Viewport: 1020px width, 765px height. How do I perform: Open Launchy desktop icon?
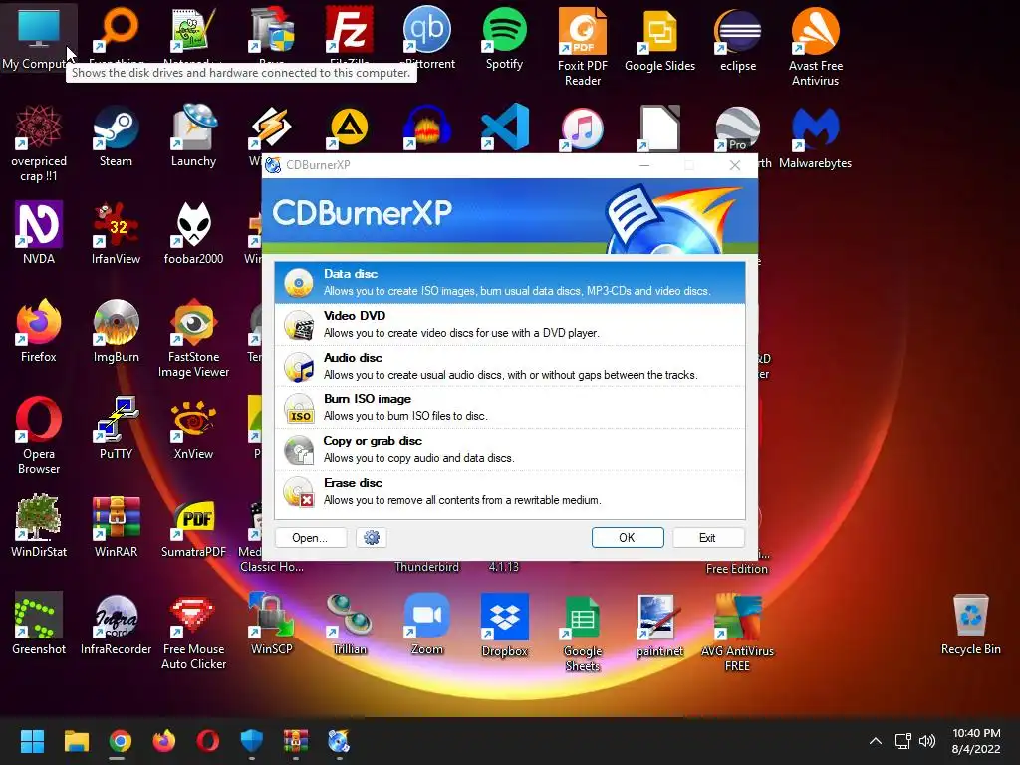tap(193, 135)
